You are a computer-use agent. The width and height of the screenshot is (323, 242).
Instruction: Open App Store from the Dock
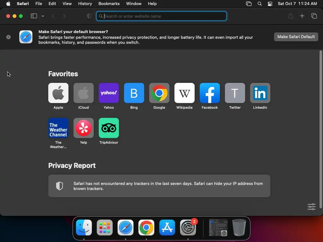167,228
